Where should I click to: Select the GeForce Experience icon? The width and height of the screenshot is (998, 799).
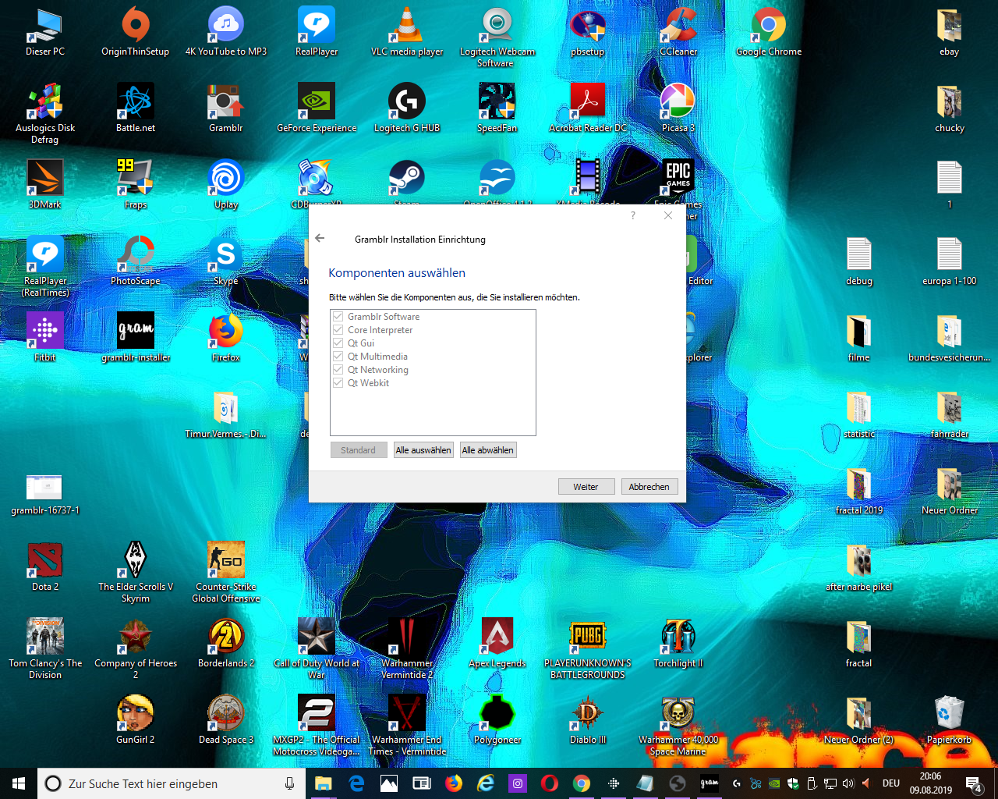point(317,109)
